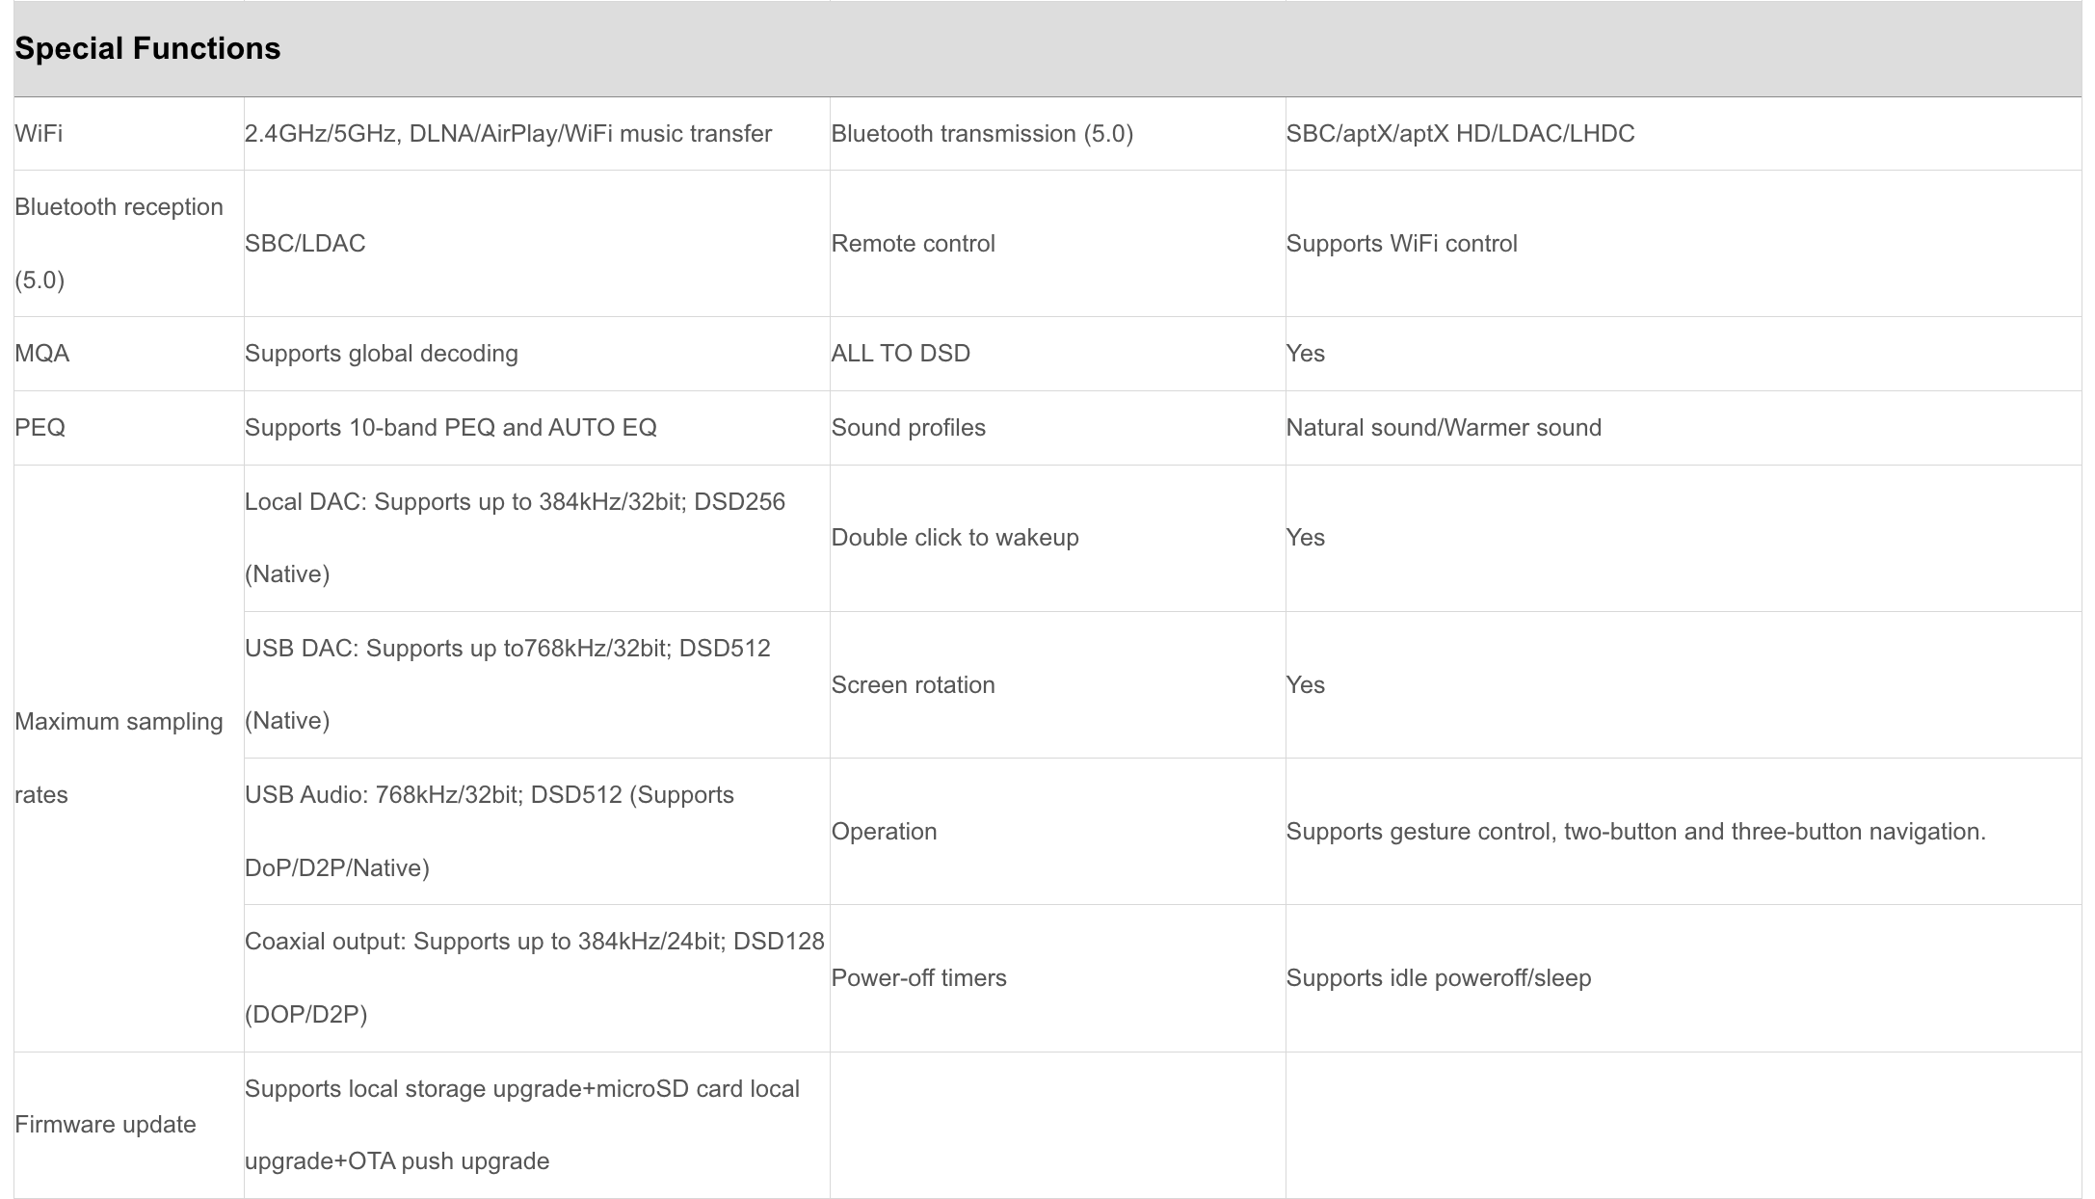Click the Supports idle poweroff/sleep cell
The image size is (2095, 1199).
click(1438, 977)
